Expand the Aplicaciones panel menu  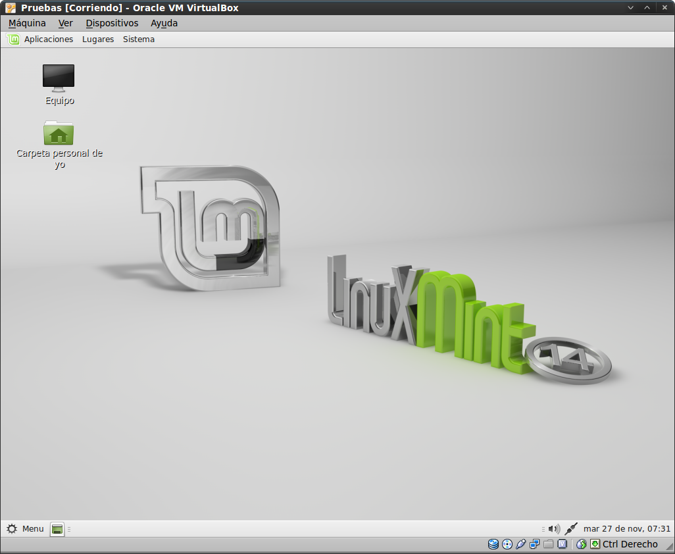[x=48, y=39]
